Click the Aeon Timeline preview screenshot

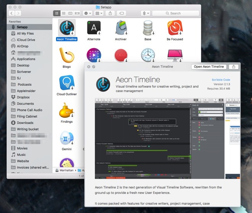[160, 138]
